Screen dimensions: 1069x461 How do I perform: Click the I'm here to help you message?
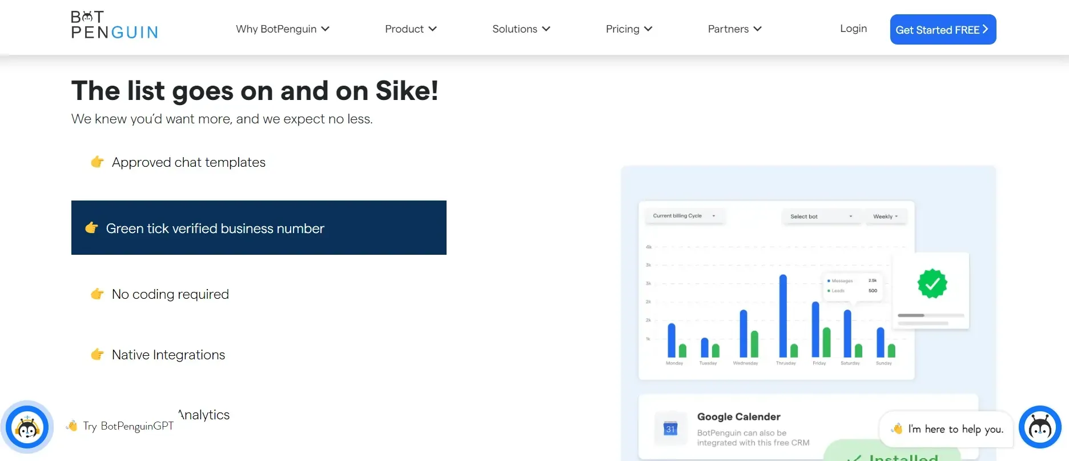(x=946, y=429)
